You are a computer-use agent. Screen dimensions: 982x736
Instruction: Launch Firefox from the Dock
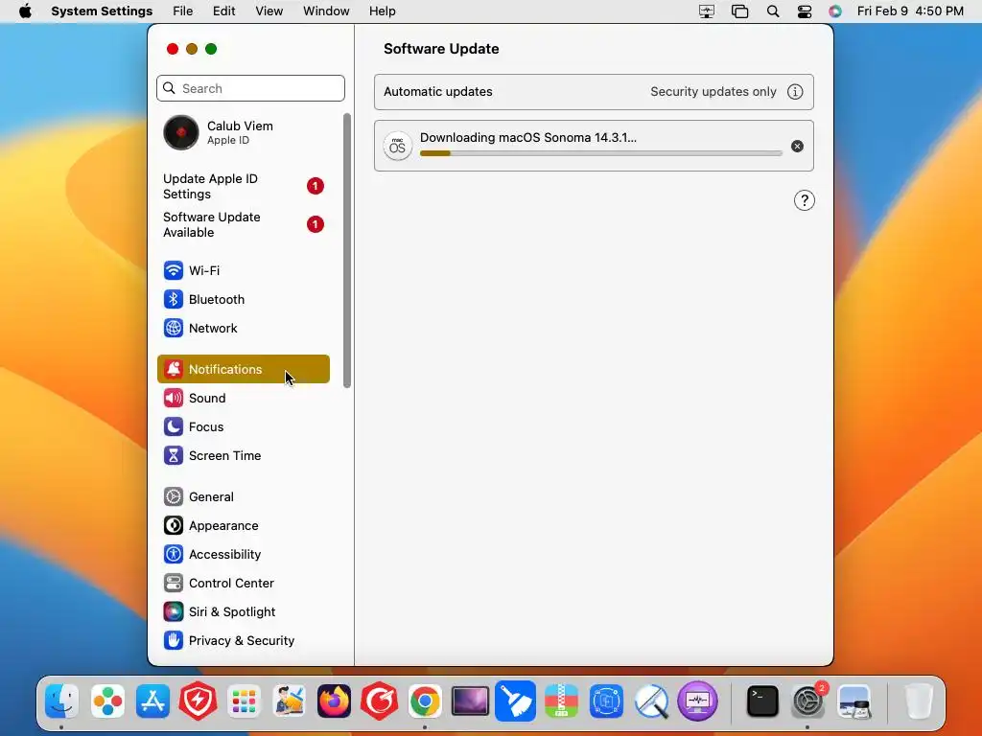(334, 701)
